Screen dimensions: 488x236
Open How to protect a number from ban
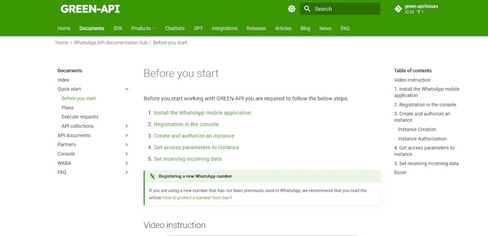[197, 198]
